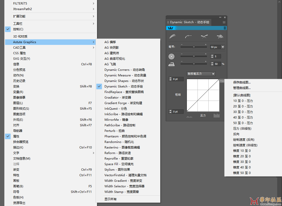Choose 画笔(B) from Window menu
282x206 pixels.
point(51,186)
